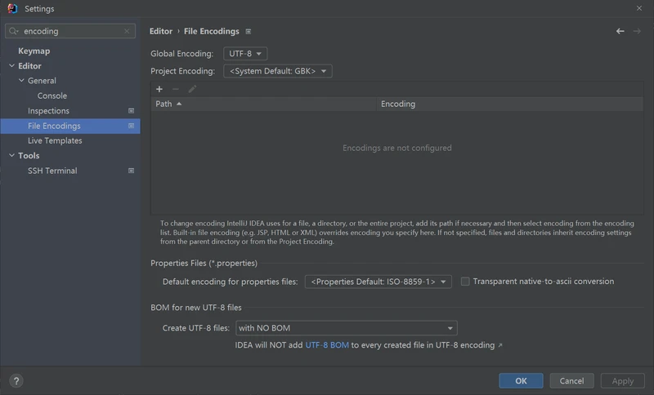Open the UTF-8 BOM link
The width and height of the screenshot is (654, 395).
(x=327, y=345)
